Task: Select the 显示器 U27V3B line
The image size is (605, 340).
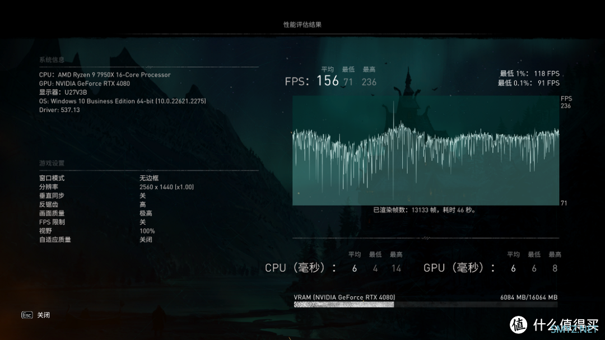Action: click(x=63, y=92)
